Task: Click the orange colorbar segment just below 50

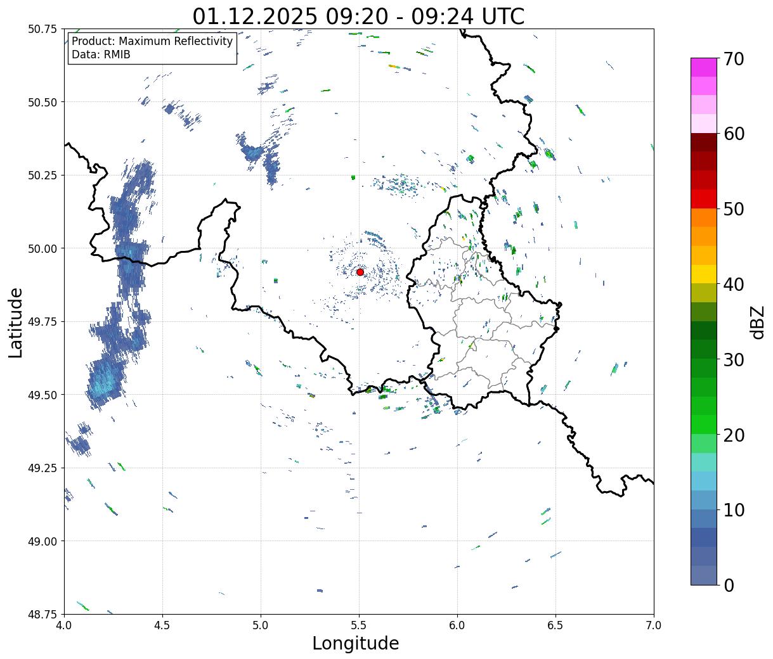Action: 704,218
